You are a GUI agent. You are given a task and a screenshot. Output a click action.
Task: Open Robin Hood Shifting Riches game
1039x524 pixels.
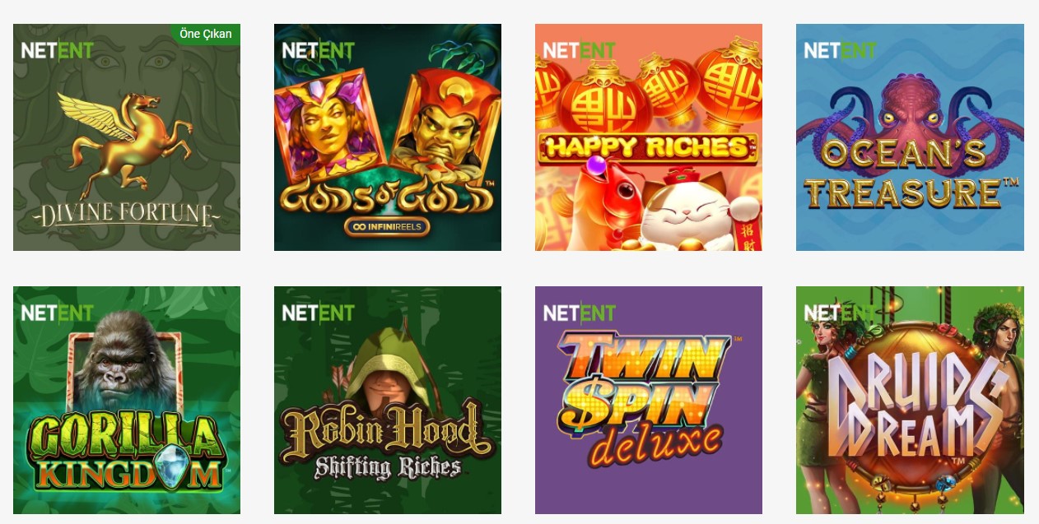point(388,401)
